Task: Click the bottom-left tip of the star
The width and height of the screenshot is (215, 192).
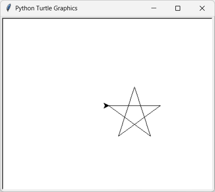Action: [119, 136]
